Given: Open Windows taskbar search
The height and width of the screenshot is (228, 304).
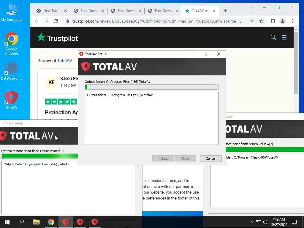Looking at the screenshot, I should click(x=21, y=222).
